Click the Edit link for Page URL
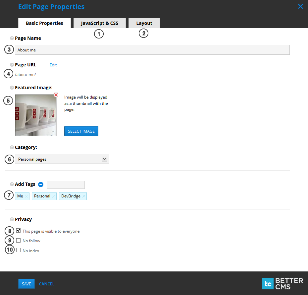The image size is (308, 295). (53, 65)
